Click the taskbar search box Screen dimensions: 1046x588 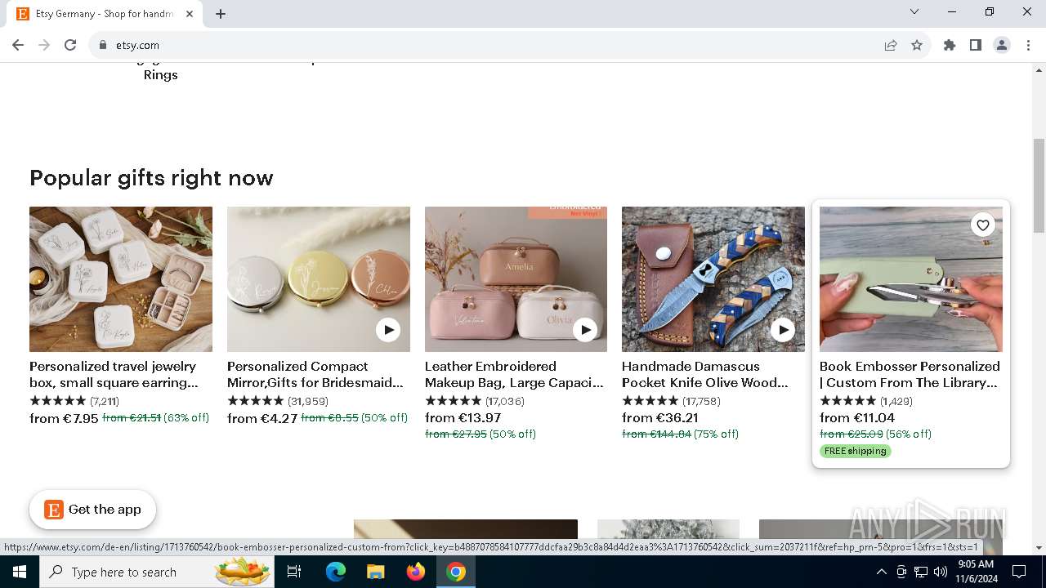tap(155, 572)
